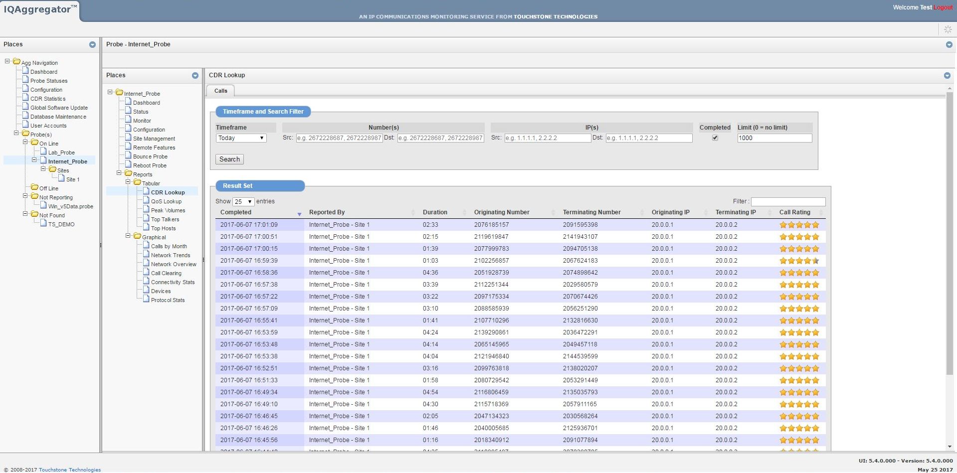
Task: Collapse the Agg Navigation tree node
Action: pos(7,61)
